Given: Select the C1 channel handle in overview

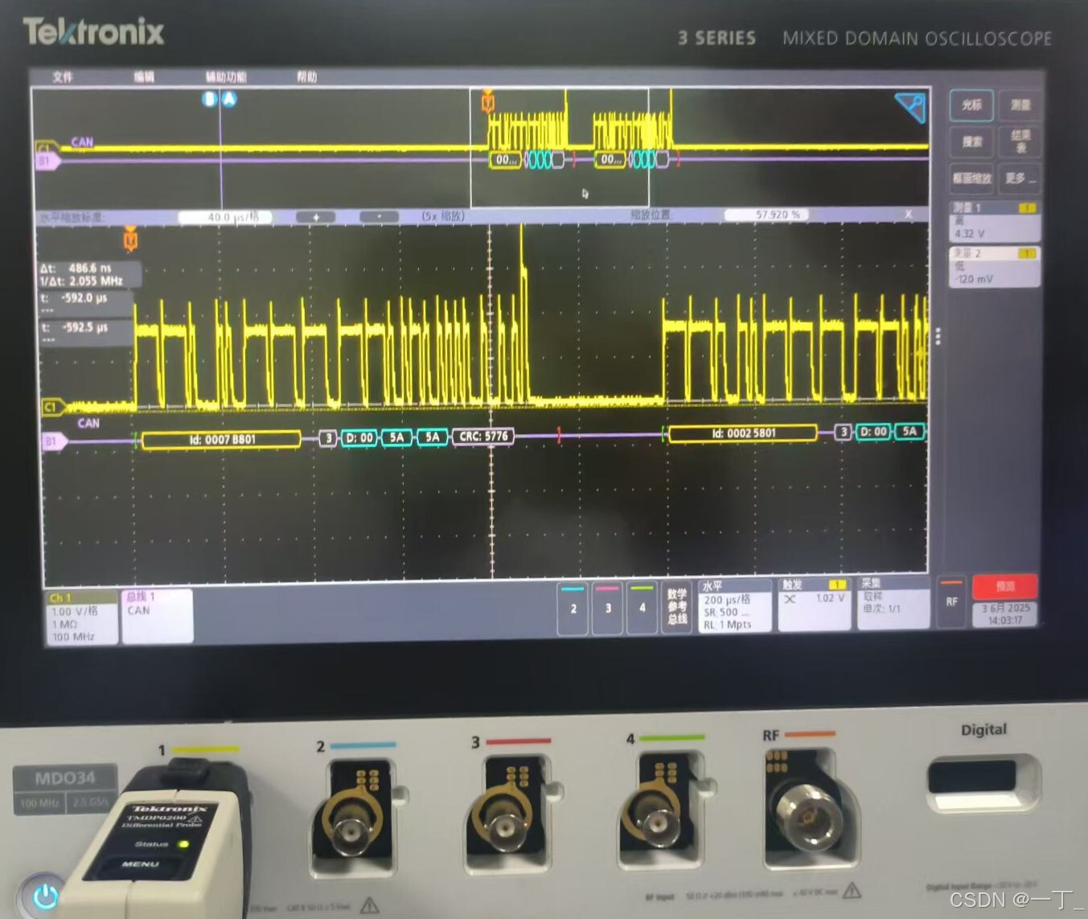Looking at the screenshot, I should tap(46, 148).
